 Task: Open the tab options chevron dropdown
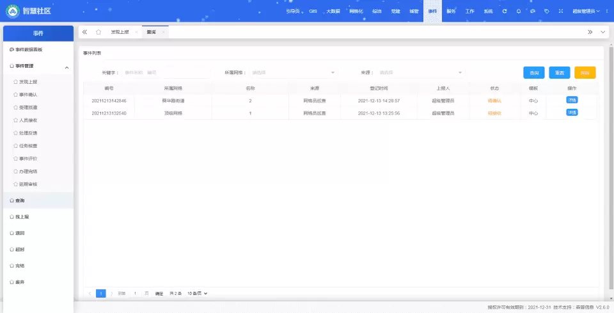tap(602, 32)
